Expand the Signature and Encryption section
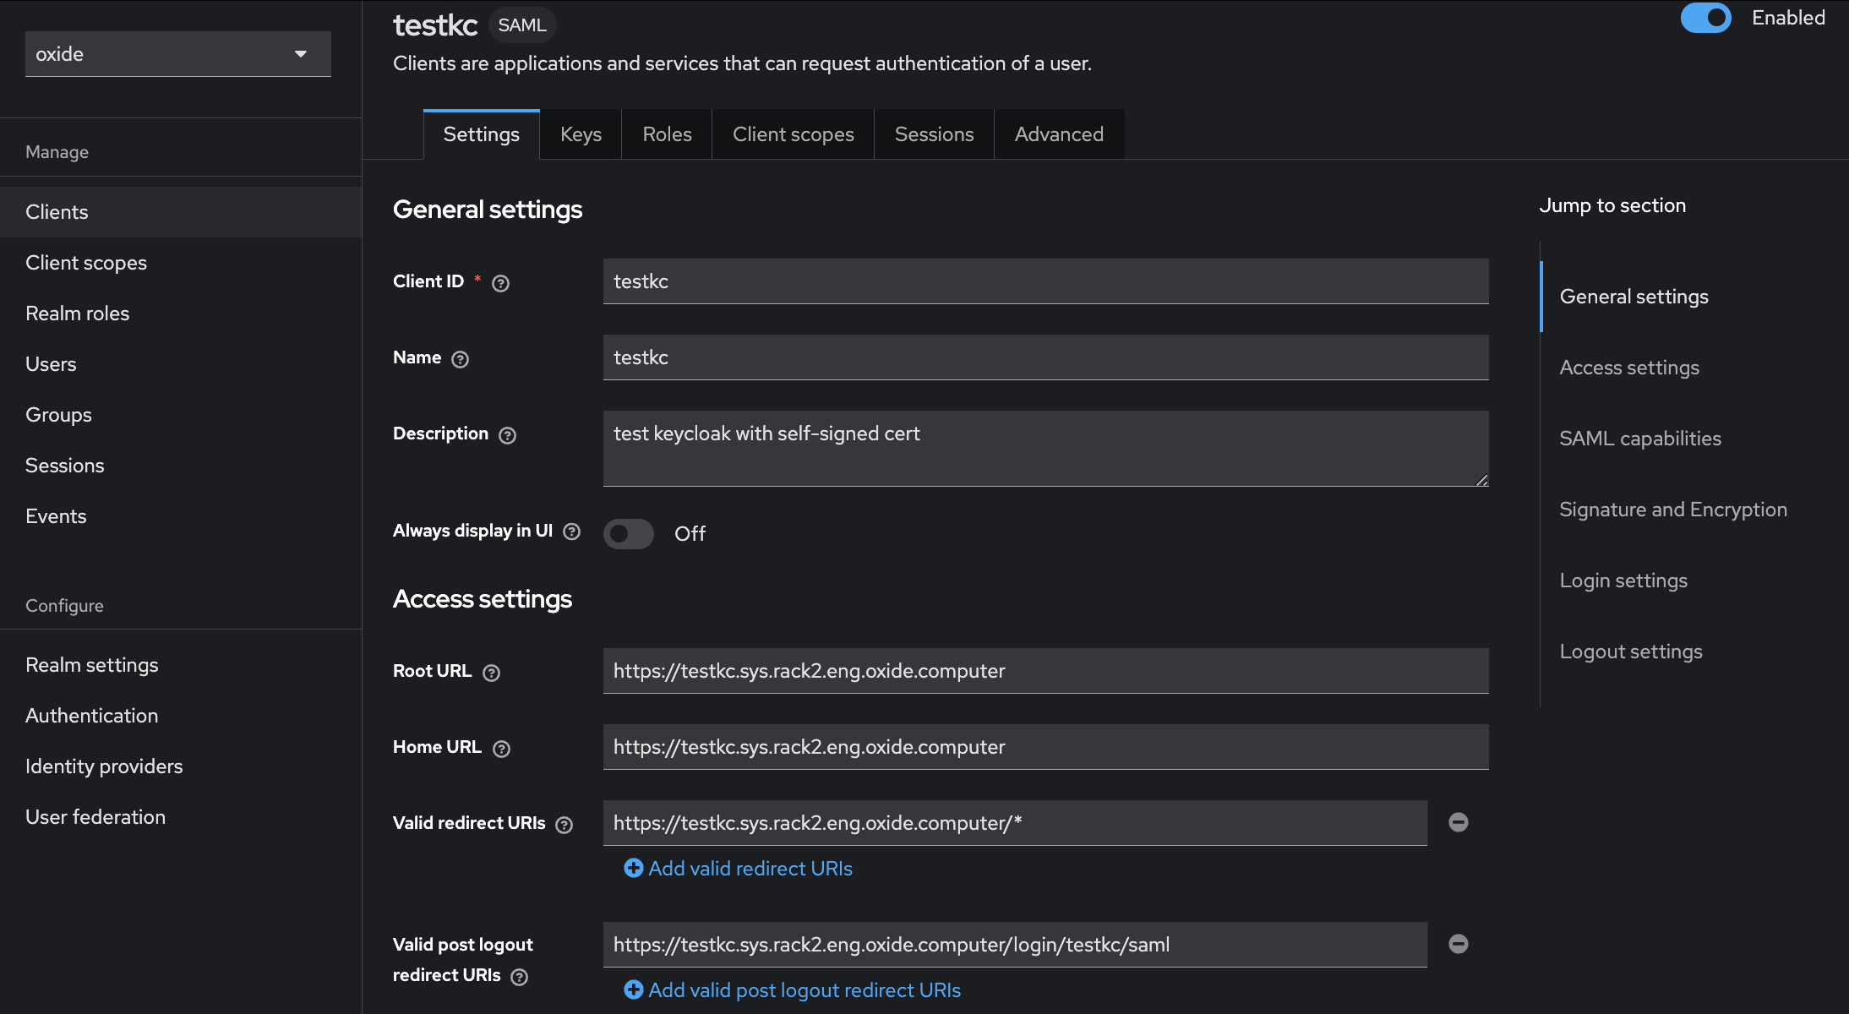Screen dimensions: 1849x1014 click(x=1672, y=508)
